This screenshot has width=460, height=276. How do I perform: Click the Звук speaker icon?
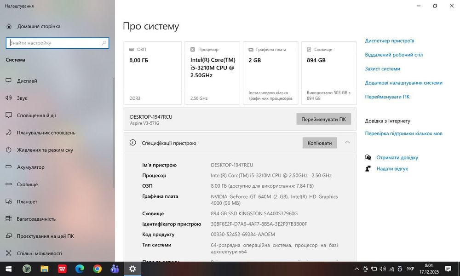point(8,98)
